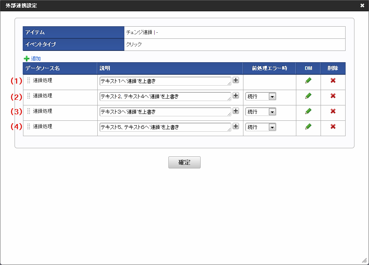Viewport: 369px width, 265px height.
Task: Delete the テキスト1へ '連鎖'を上書き row
Action: coord(333,80)
